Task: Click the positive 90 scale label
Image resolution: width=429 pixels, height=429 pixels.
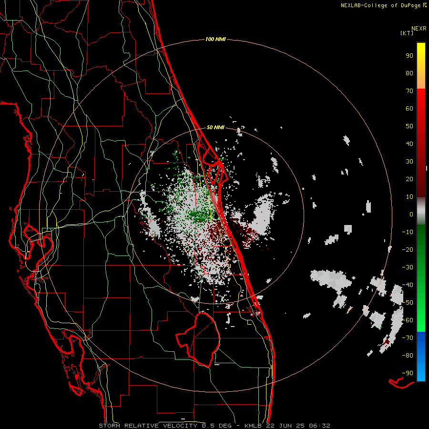Action: (409, 56)
